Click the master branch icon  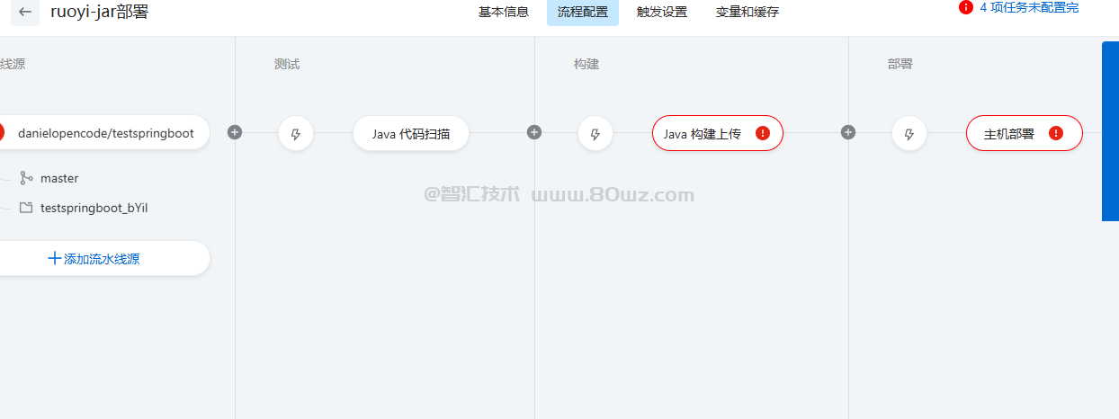pos(26,178)
